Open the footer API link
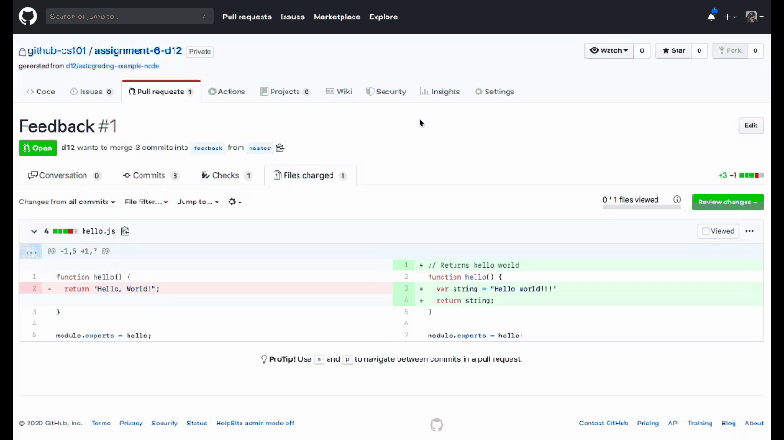784x440 pixels. pyautogui.click(x=674, y=423)
